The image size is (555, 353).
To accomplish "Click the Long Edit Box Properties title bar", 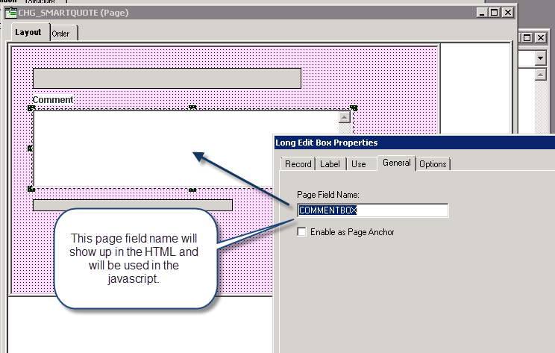I will click(415, 143).
